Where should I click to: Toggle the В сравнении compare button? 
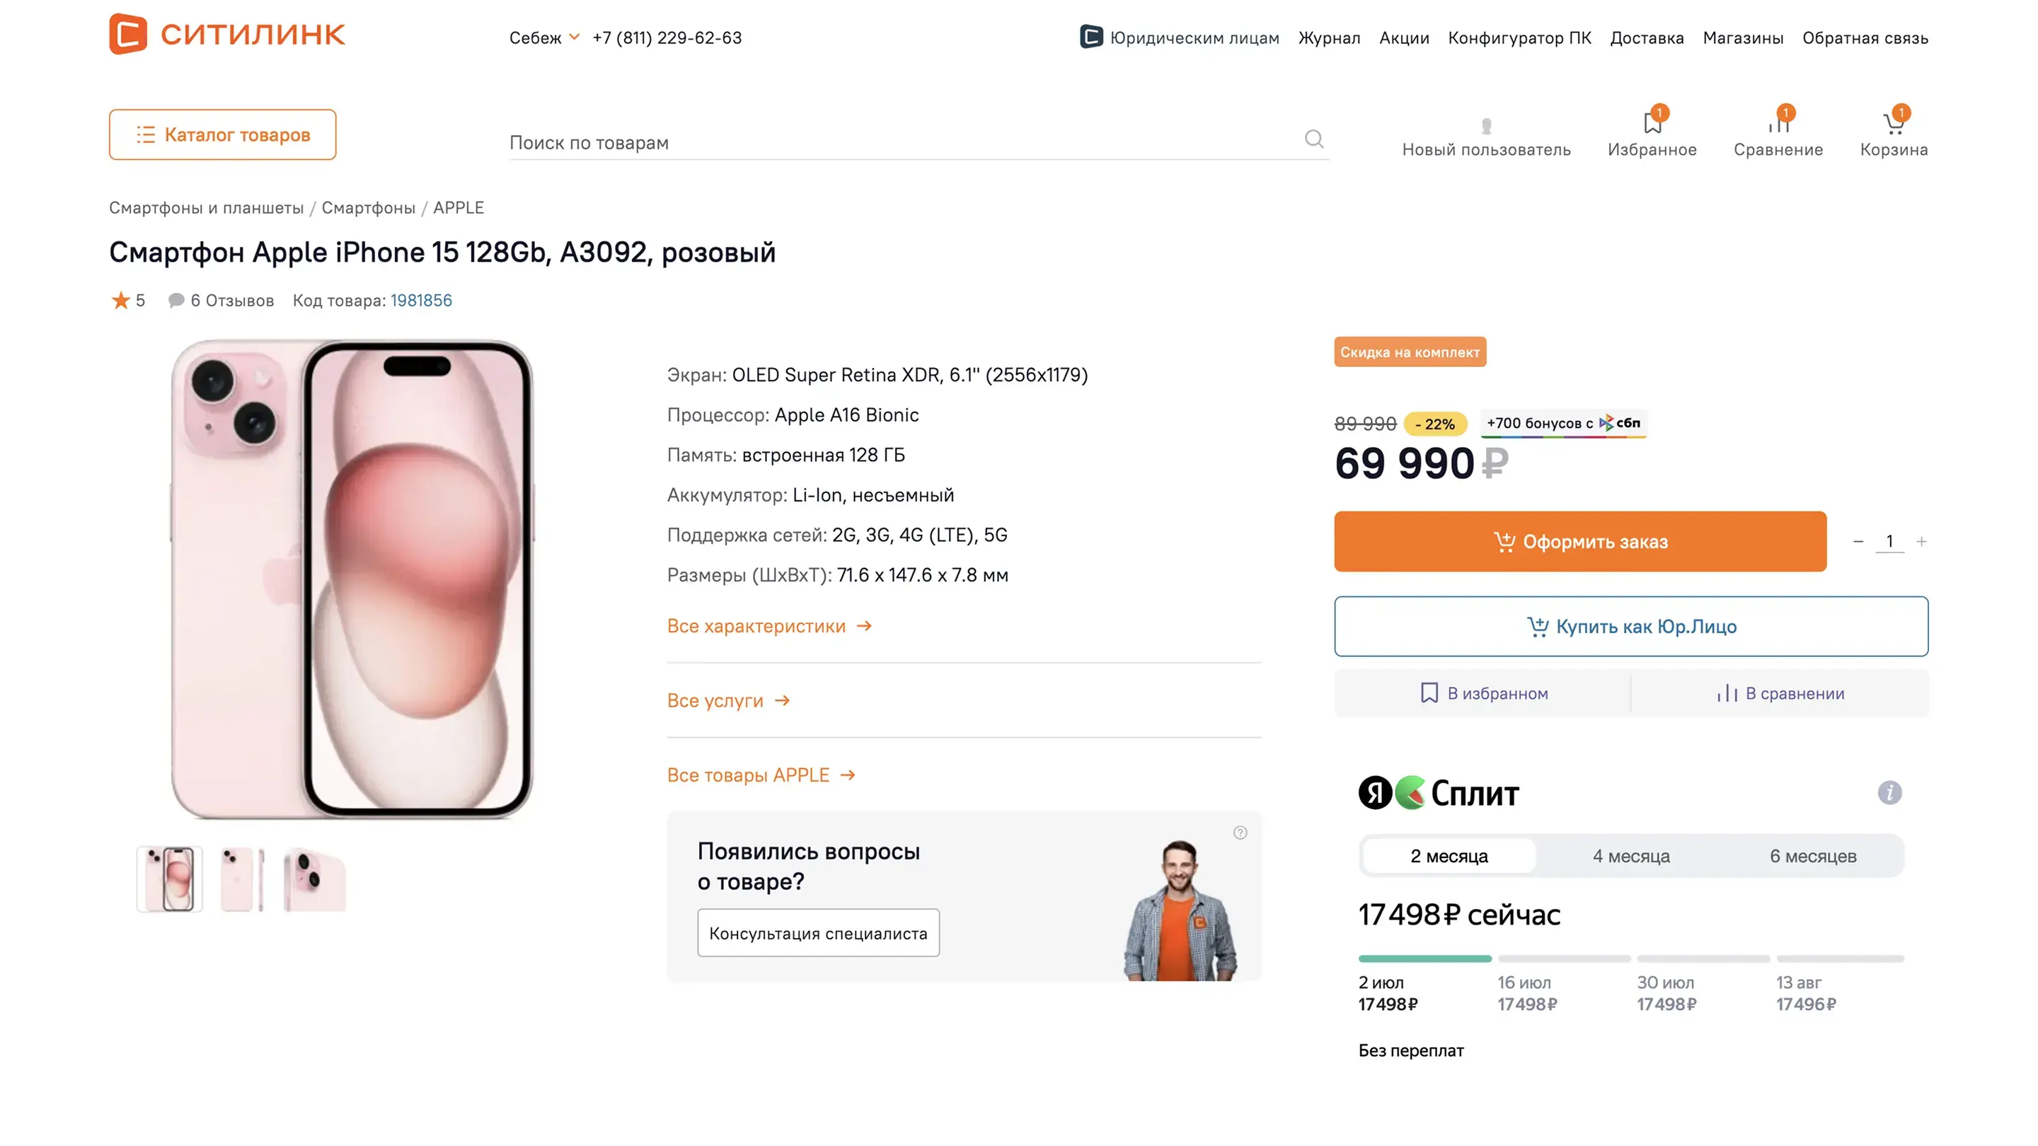pos(1780,693)
